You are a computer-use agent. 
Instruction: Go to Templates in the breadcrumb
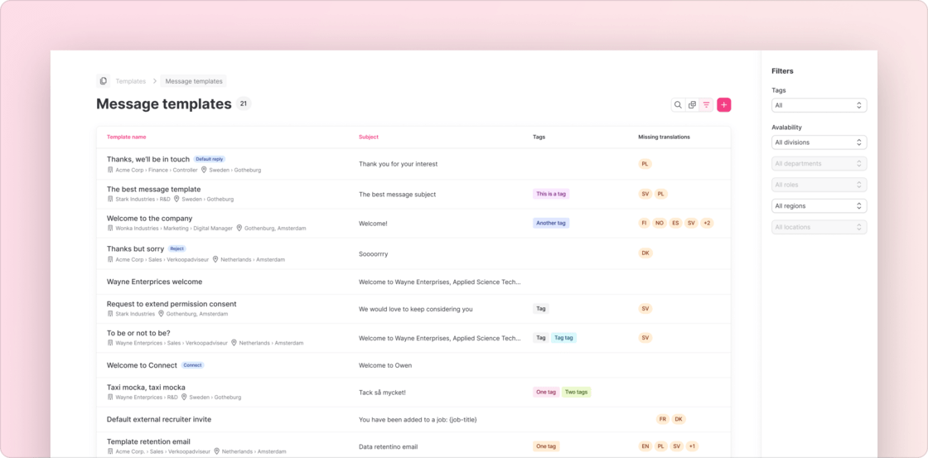click(x=130, y=81)
